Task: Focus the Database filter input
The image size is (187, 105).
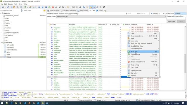Action: pos(11,10)
